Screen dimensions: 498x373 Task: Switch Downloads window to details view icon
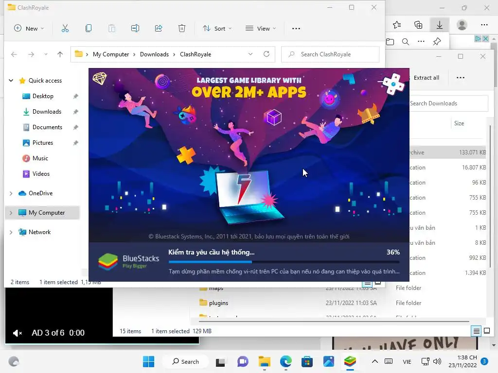(x=477, y=331)
